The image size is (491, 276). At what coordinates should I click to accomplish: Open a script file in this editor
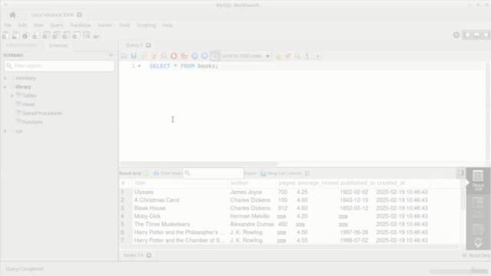tap(124, 56)
